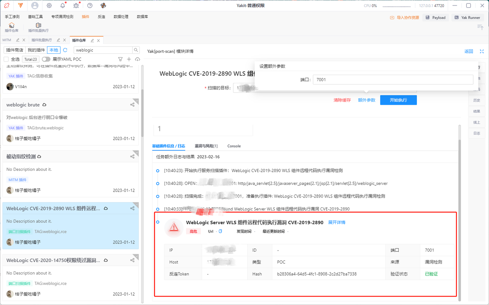
Task: Share the WebLogic CVE-2019-2890 plugin card
Action: [132, 209]
